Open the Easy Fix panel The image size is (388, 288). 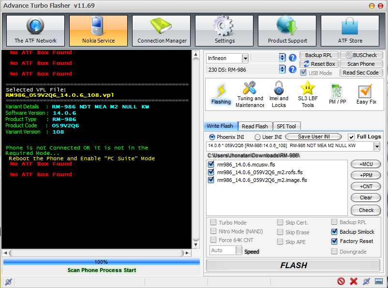point(366,94)
